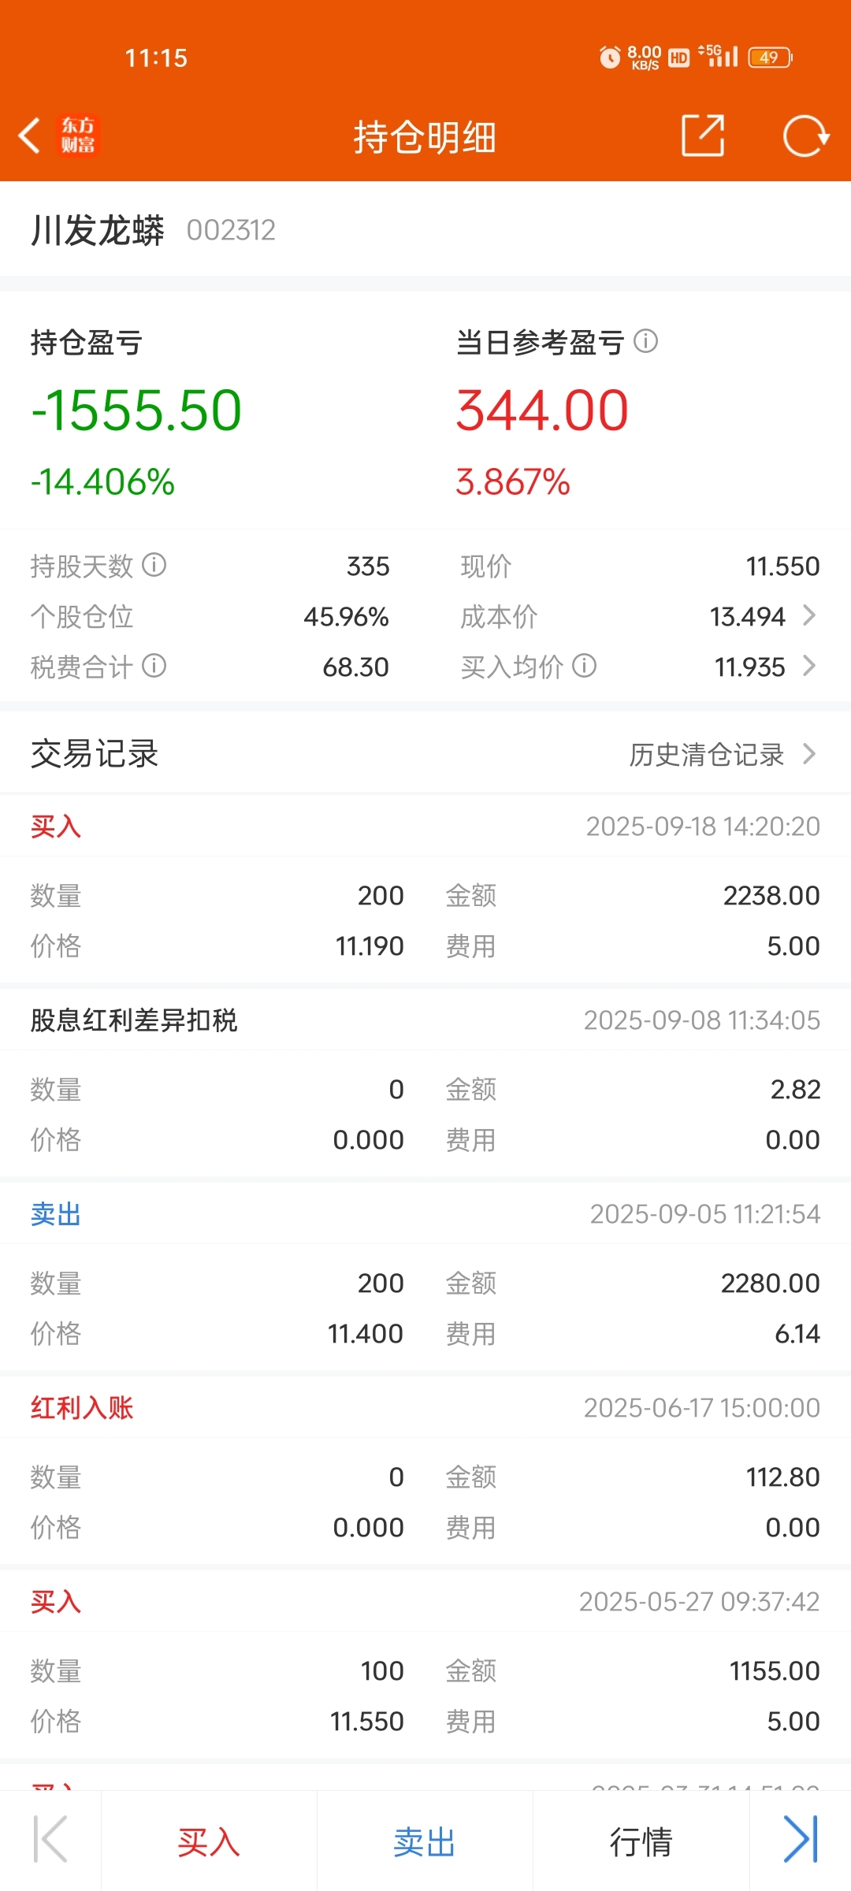
Task: Refresh the position details page
Action: [805, 136]
